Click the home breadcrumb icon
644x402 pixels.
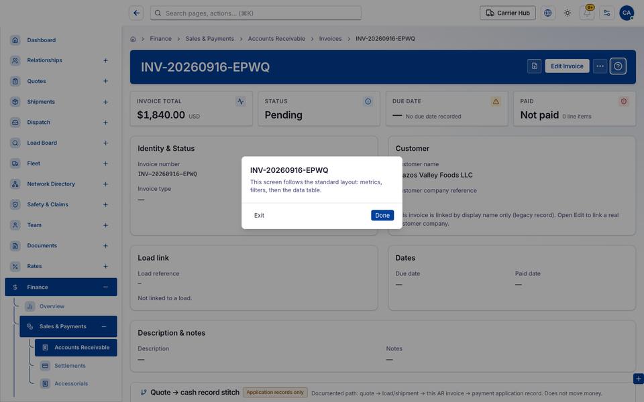[133, 39]
